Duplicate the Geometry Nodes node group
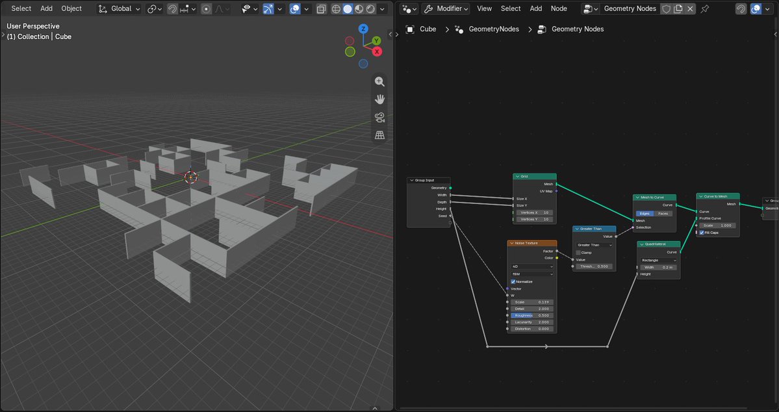The height and width of the screenshot is (412, 779). 678,9
